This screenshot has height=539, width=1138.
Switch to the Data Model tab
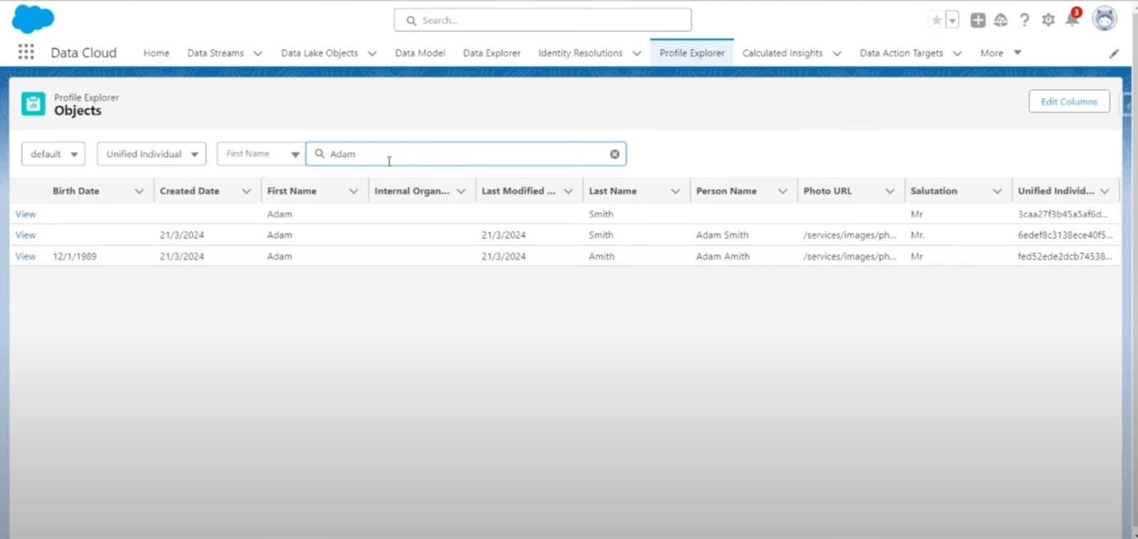click(420, 53)
